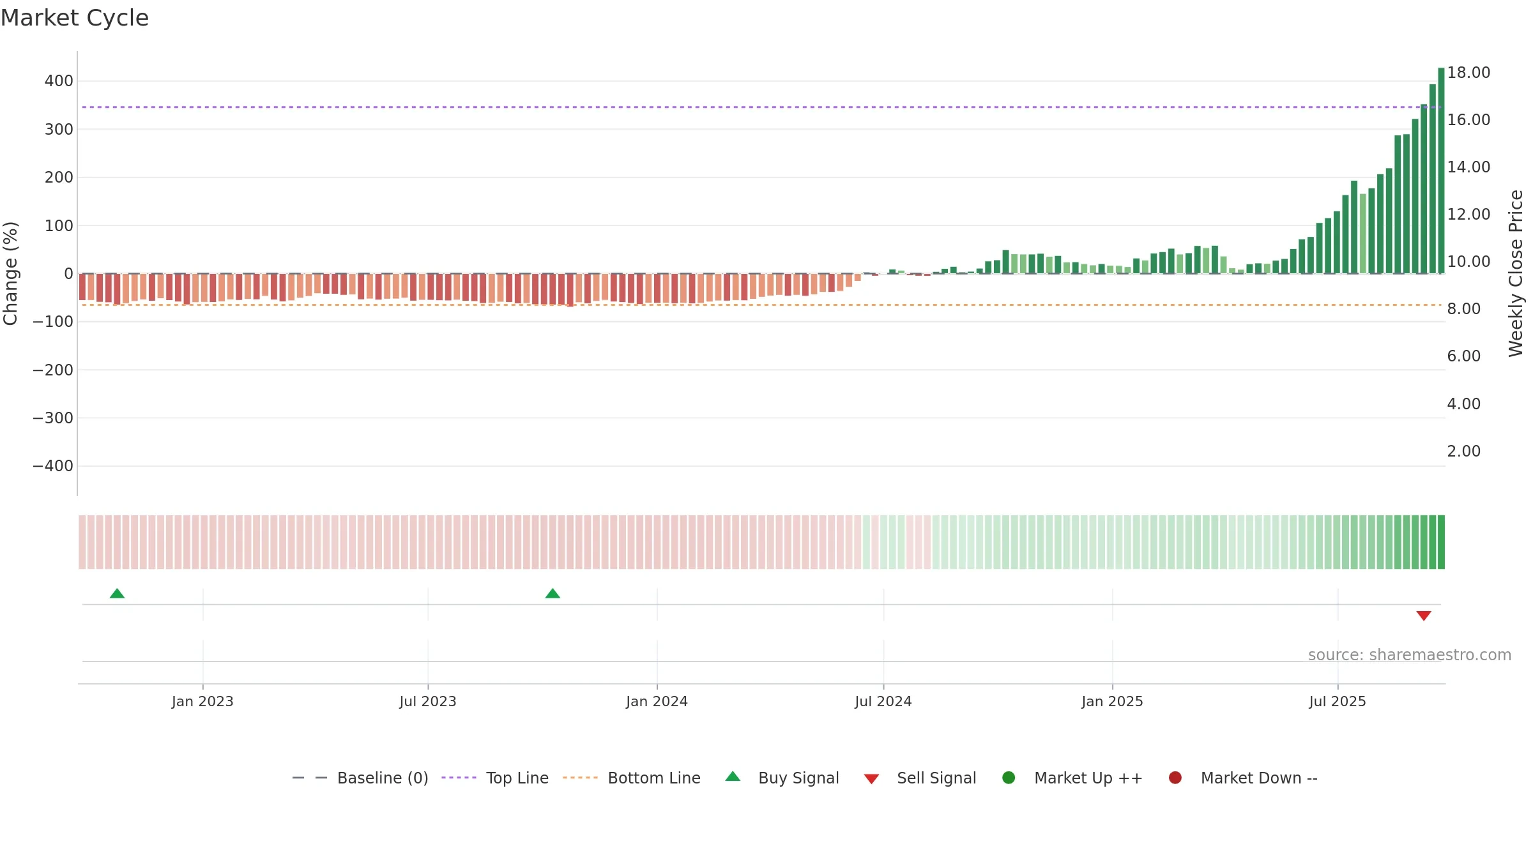1533x862 pixels.
Task: Click the 16.00 weekly close price tick
Action: click(x=1468, y=120)
